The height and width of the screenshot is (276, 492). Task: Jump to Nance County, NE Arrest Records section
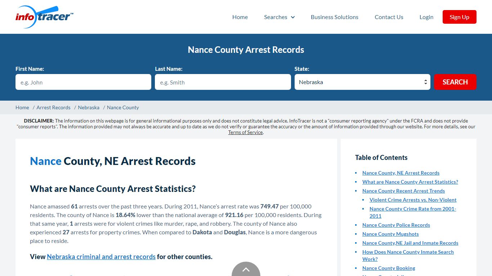point(401,173)
